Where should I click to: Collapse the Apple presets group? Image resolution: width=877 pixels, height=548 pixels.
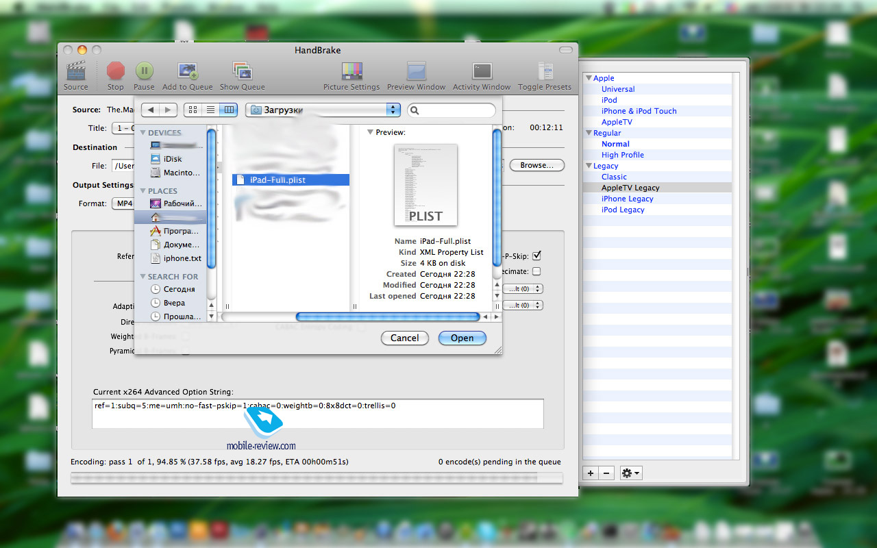589,78
